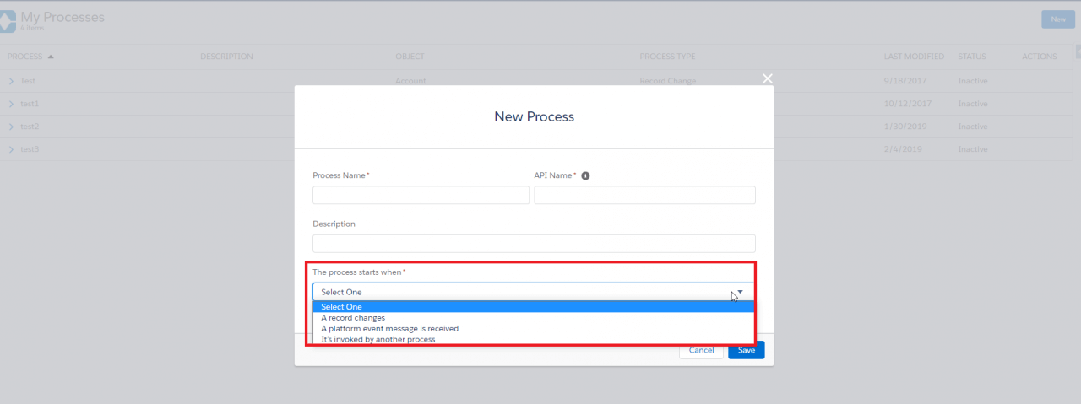Viewport: 1081px width, 404px height.
Task: Select 'It's invoked by another process'
Action: point(378,340)
